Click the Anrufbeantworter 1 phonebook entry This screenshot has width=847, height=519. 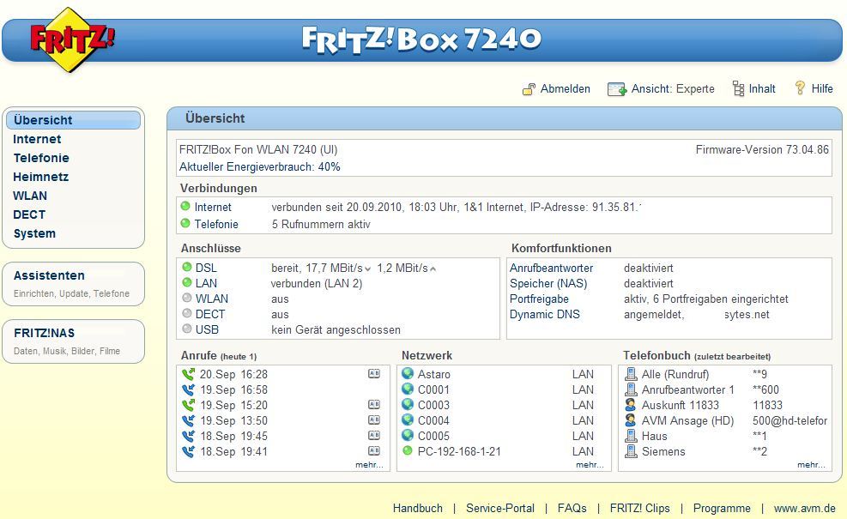(x=687, y=389)
